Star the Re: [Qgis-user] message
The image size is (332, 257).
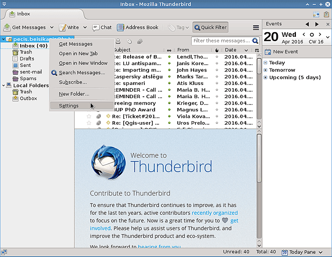point(89,123)
